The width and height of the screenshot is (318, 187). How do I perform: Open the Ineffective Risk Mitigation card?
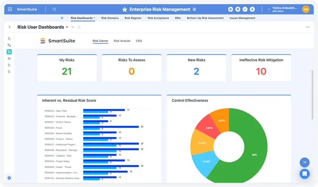point(261,68)
